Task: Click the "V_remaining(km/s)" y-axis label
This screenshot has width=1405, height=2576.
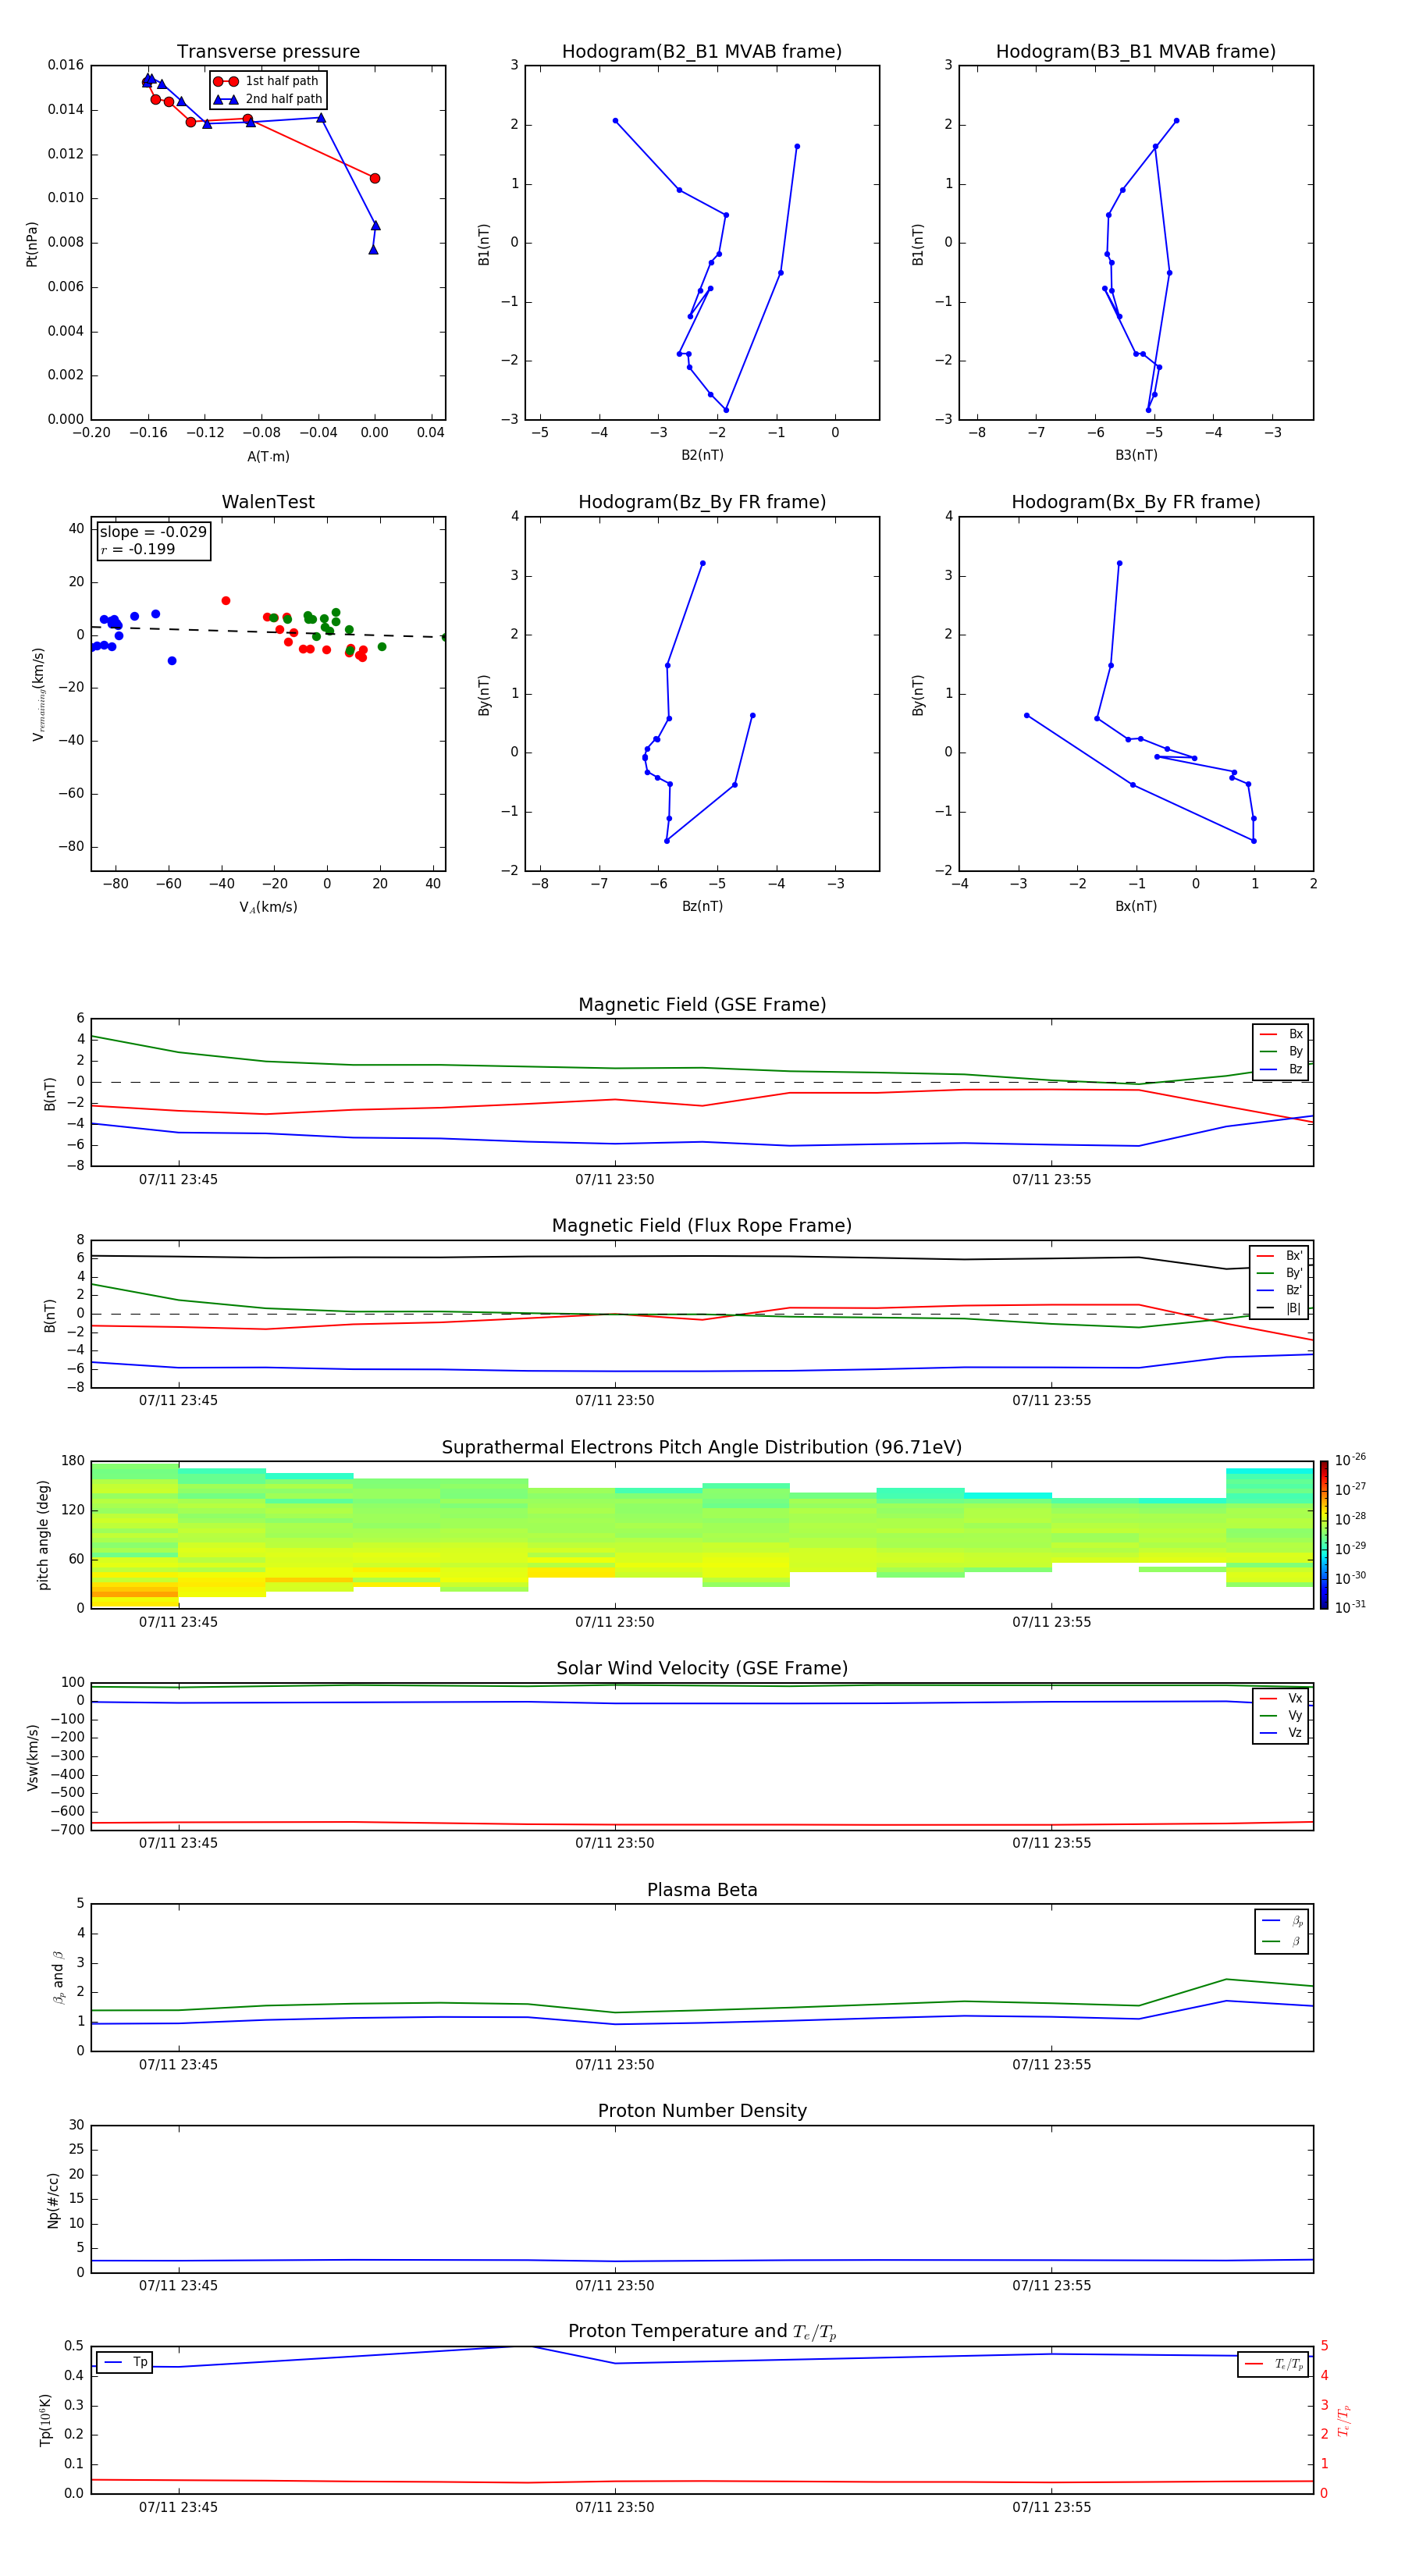Action: [x=38, y=694]
